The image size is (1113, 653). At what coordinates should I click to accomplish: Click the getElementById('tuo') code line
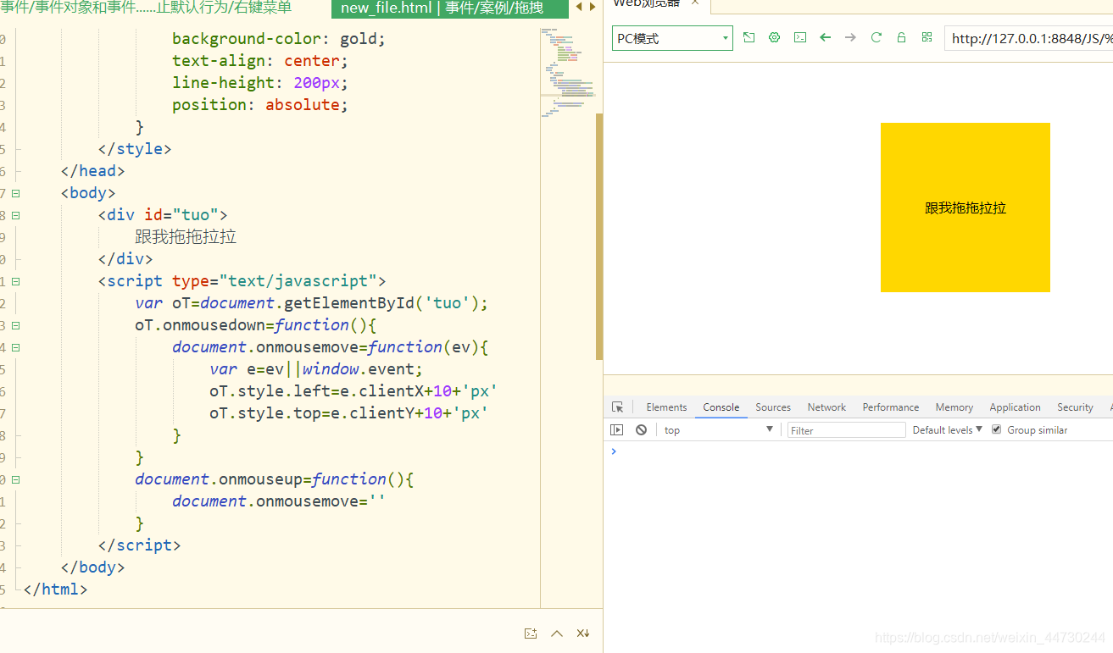pyautogui.click(x=312, y=303)
